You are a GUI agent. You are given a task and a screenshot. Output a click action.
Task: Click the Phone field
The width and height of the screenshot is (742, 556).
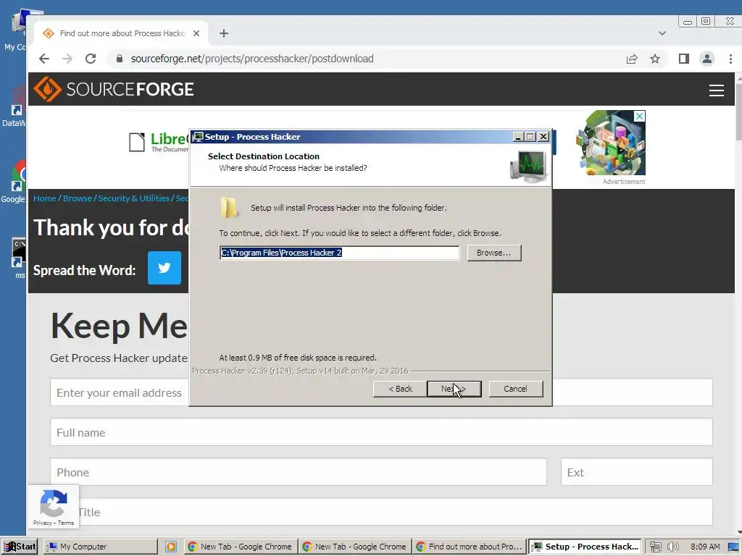298,471
